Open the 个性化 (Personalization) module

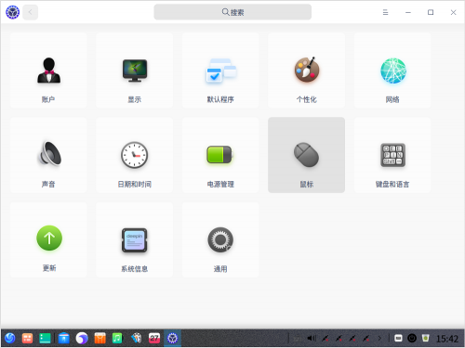[307, 71]
